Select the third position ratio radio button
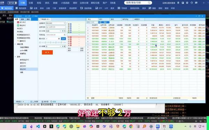 coord(51,42)
